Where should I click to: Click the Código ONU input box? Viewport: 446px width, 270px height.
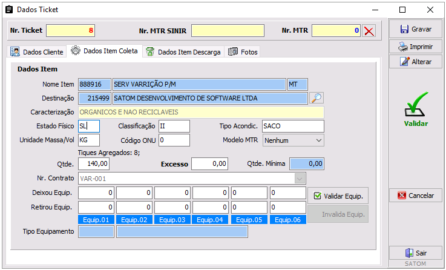click(174, 140)
